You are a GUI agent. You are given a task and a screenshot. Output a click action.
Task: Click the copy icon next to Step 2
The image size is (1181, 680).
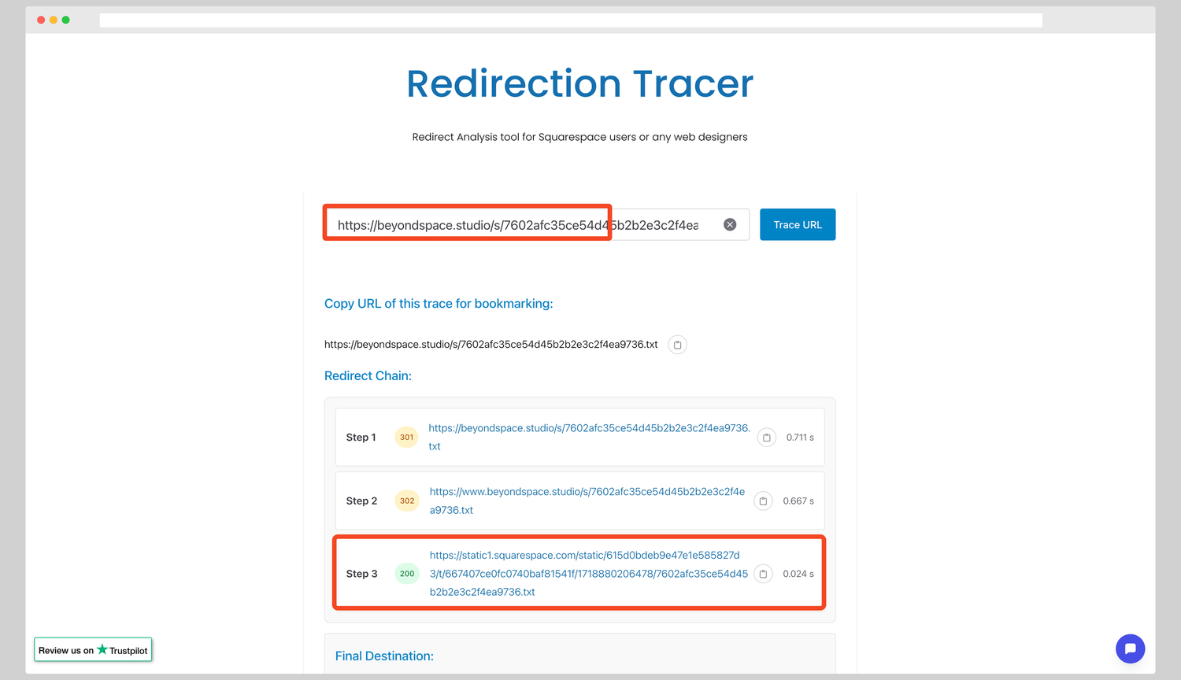click(762, 501)
